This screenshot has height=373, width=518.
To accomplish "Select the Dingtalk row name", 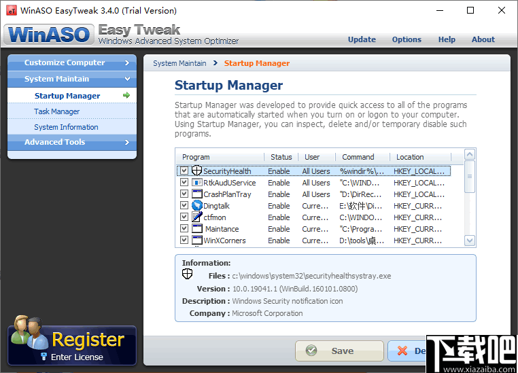I will click(216, 206).
